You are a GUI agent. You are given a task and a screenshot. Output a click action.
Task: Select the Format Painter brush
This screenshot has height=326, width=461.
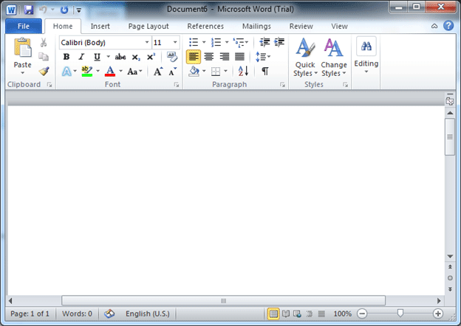[44, 71]
